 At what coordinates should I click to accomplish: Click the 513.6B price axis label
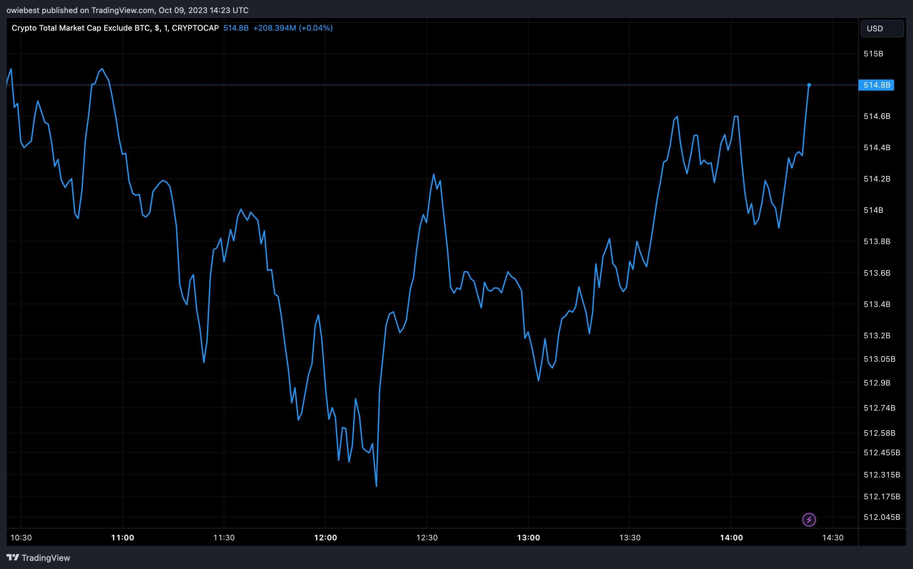[x=877, y=273]
